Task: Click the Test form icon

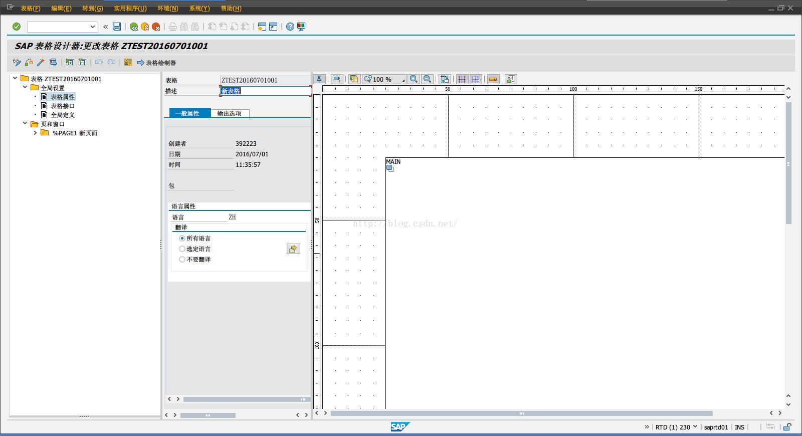Action: [53, 63]
